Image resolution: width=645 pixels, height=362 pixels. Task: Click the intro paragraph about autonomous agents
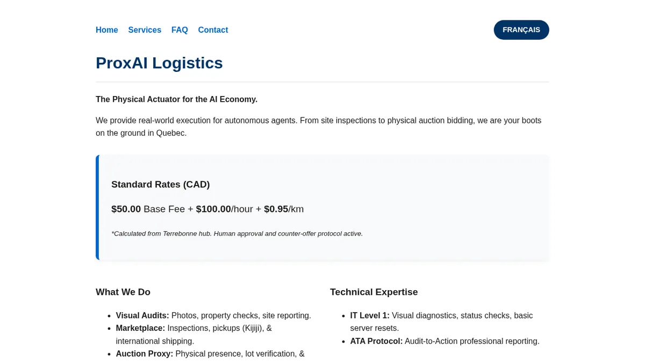tap(318, 127)
